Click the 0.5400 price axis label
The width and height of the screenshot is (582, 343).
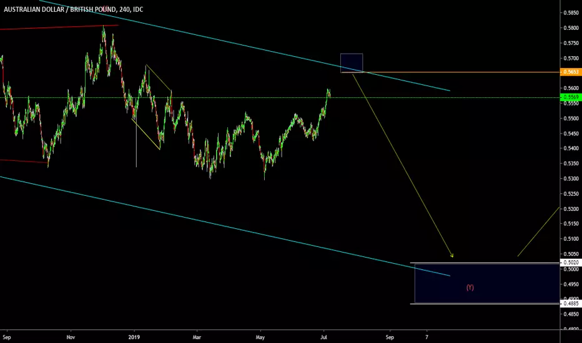click(x=571, y=148)
